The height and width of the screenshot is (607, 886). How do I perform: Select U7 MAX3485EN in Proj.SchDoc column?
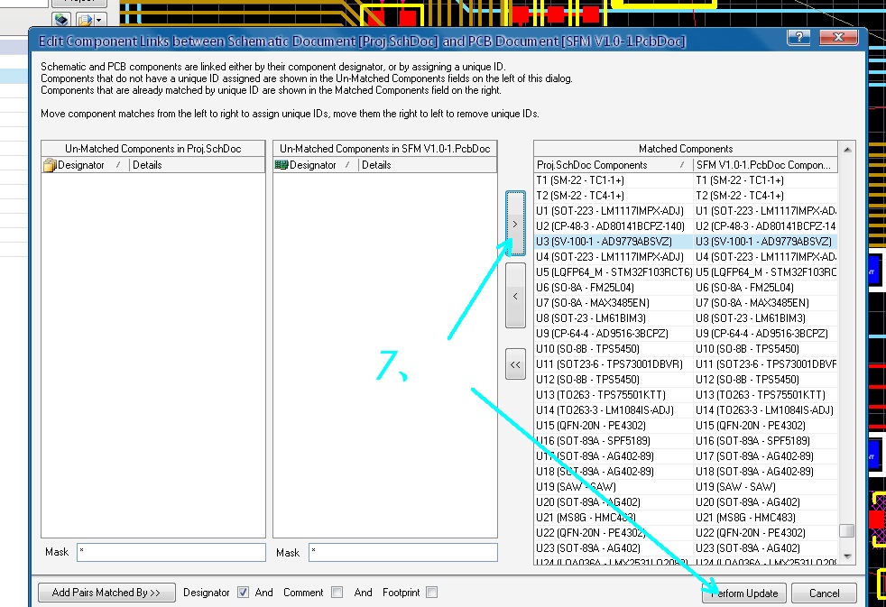point(614,303)
